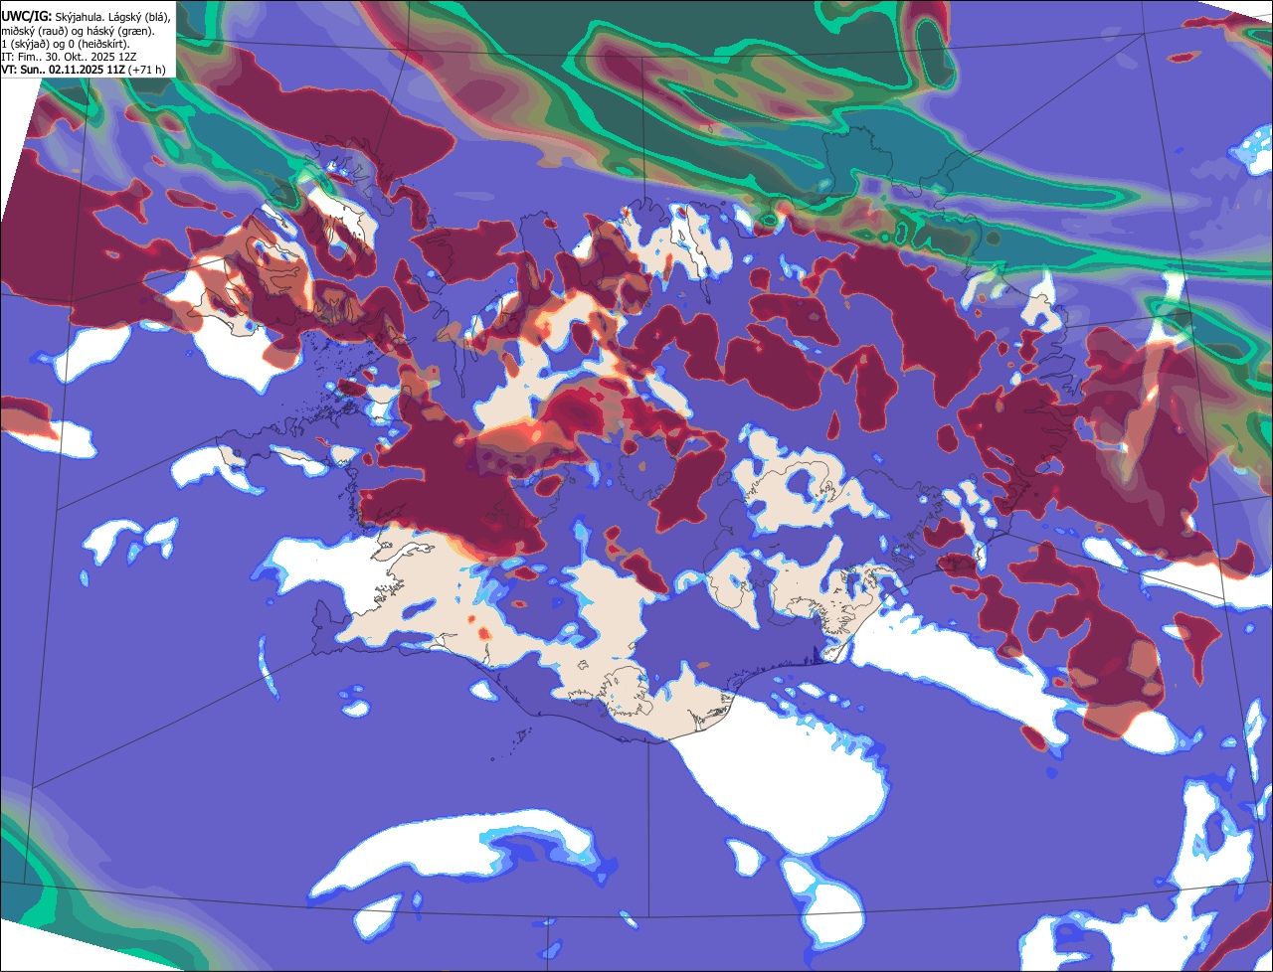Click the bold "UWC/IG:" label

(27, 17)
